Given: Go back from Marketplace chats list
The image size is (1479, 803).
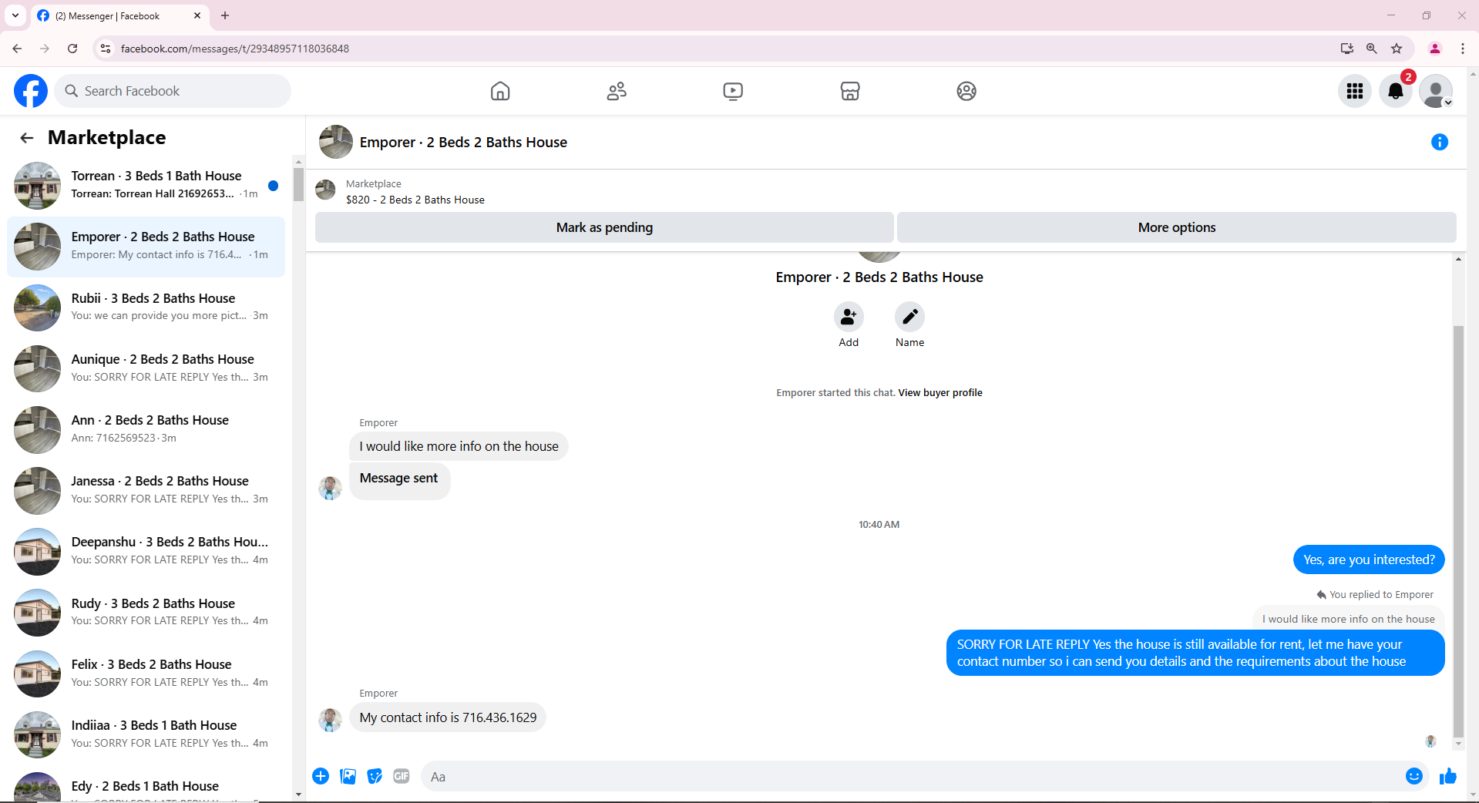Looking at the screenshot, I should pos(27,138).
